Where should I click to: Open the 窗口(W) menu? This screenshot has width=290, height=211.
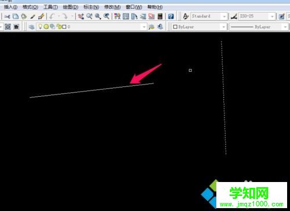point(134,7)
